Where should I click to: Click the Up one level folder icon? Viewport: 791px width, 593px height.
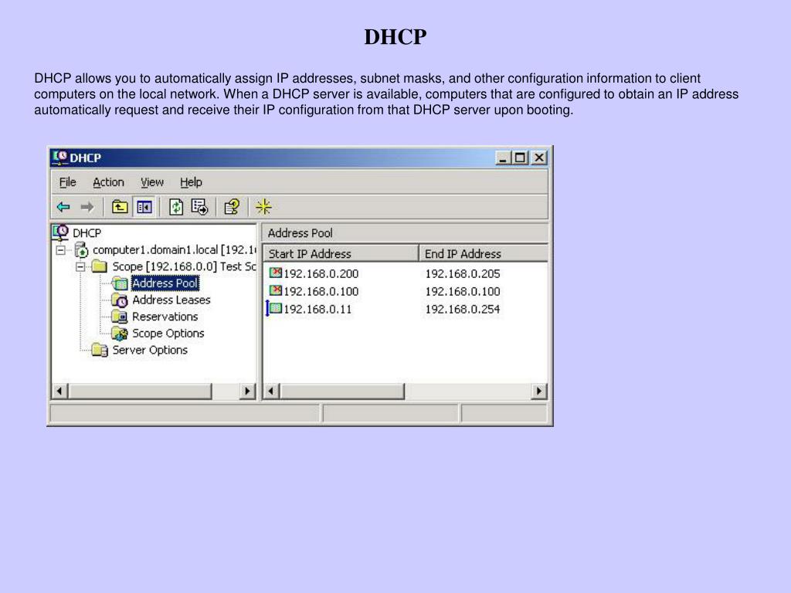point(120,207)
